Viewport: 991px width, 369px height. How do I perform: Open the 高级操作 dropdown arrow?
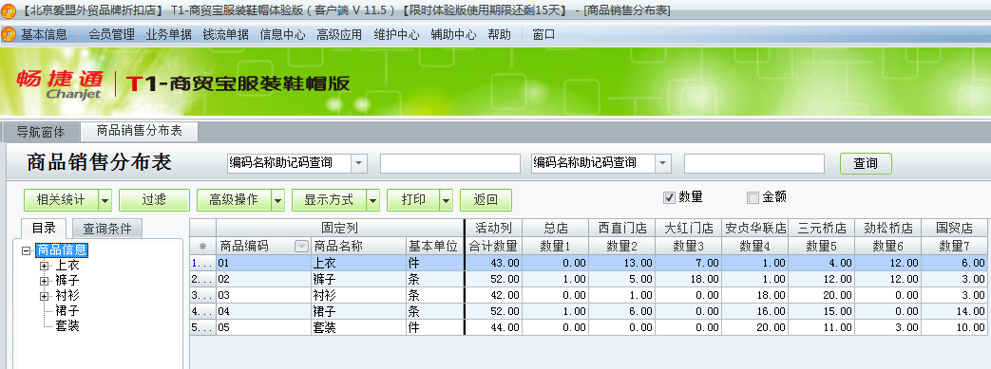(278, 200)
